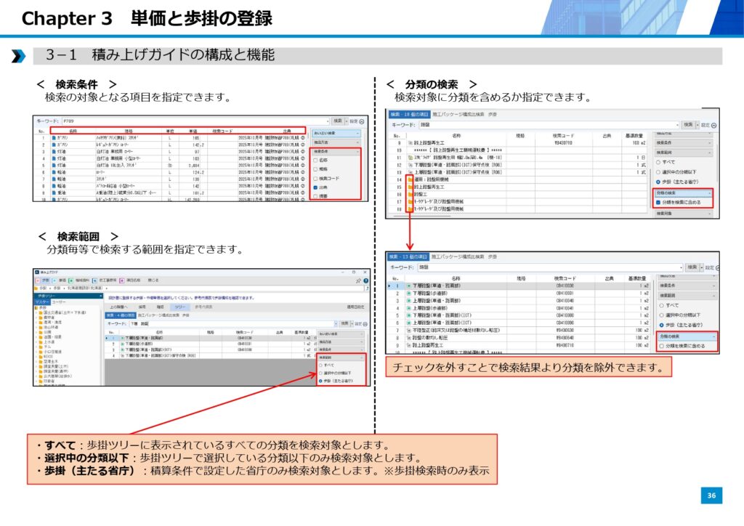Check the 出典 checkbox under 検索条件
Viewport: 744px width, 526px height.
pos(315,187)
